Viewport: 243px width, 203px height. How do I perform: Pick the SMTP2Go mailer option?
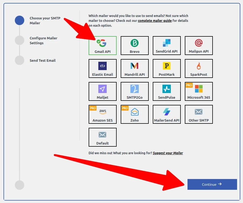[x=134, y=91]
